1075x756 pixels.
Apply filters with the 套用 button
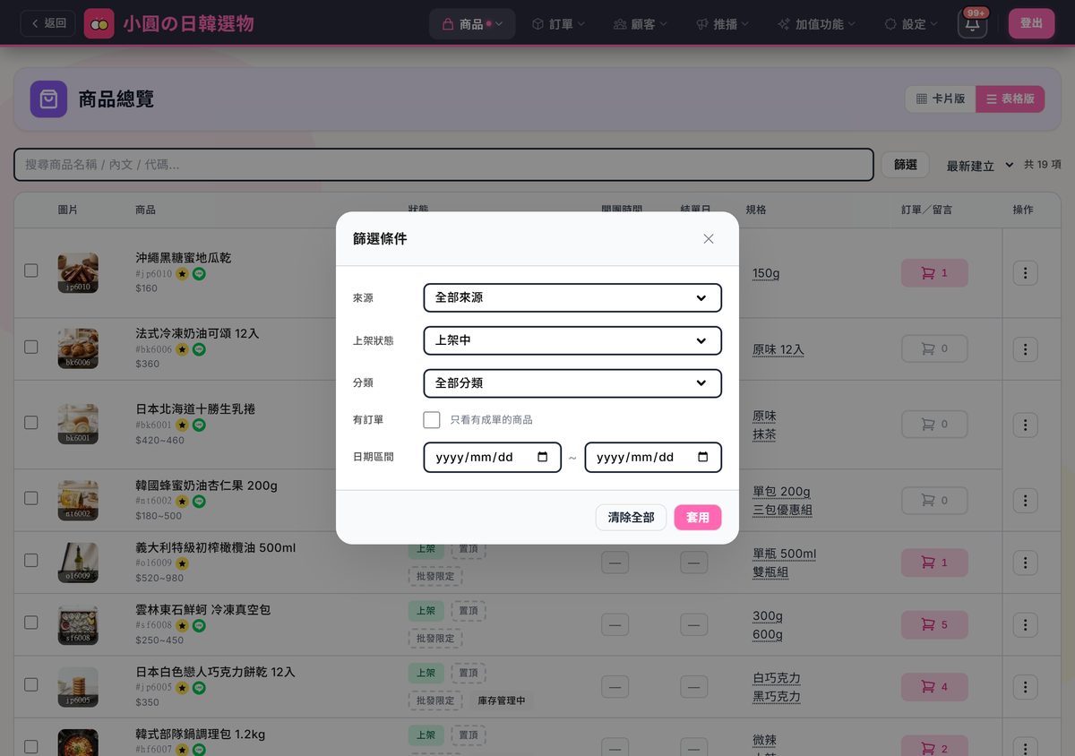[x=698, y=517]
